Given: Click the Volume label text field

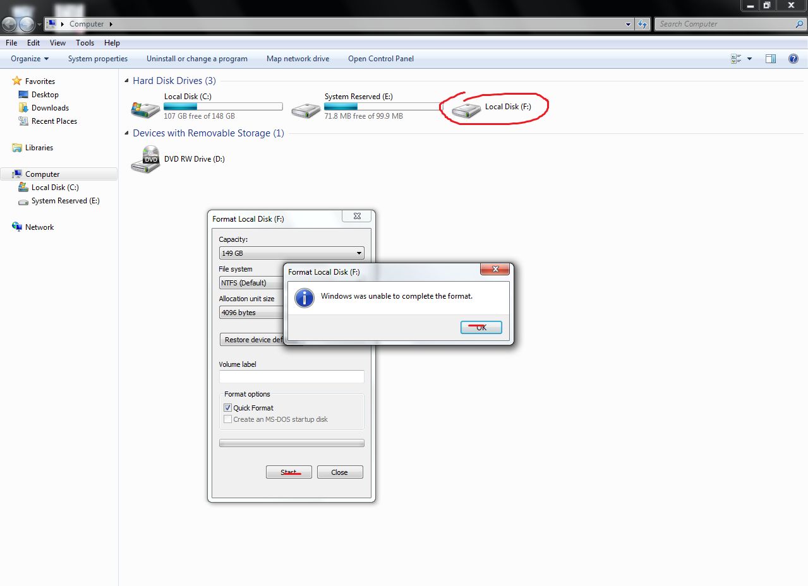Looking at the screenshot, I should (291, 376).
